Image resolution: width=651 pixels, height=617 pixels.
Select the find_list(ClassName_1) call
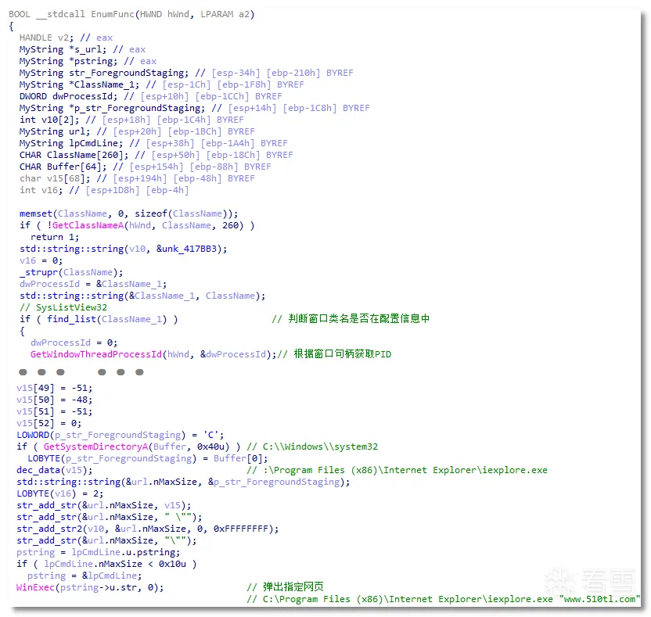(106, 319)
